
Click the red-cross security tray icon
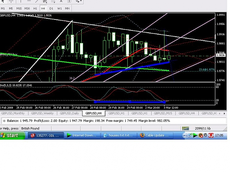click(x=201, y=136)
